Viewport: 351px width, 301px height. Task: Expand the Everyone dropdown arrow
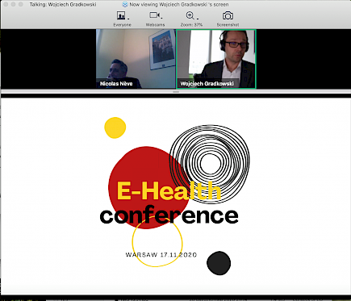(128, 19)
